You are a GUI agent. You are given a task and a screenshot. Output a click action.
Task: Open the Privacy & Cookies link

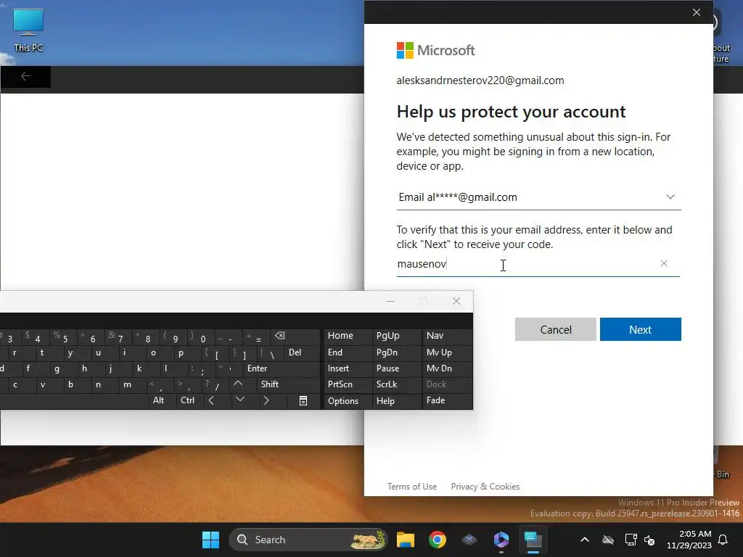pyautogui.click(x=485, y=487)
